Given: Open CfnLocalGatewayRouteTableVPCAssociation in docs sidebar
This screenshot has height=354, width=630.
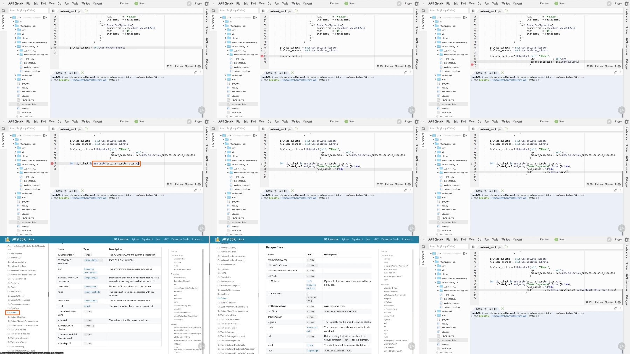Looking at the screenshot, I should [x=26, y=248].
